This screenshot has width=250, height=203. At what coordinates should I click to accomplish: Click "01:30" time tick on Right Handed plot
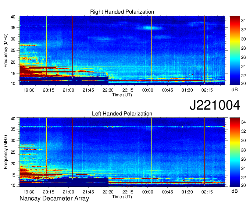click(x=187, y=90)
